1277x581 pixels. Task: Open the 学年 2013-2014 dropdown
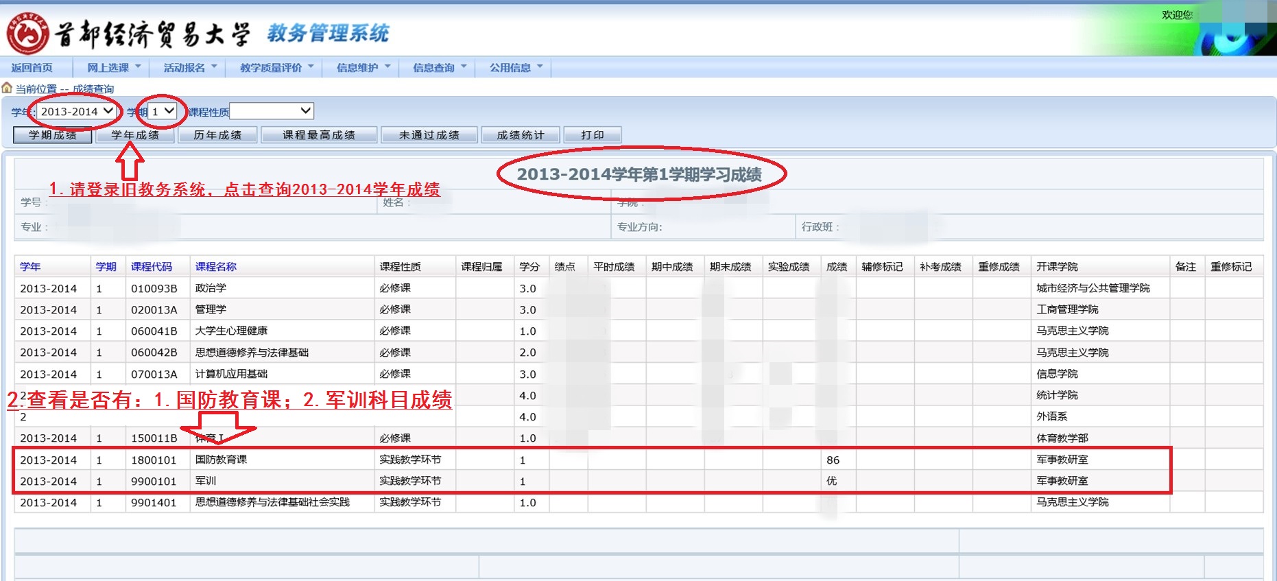(x=76, y=111)
